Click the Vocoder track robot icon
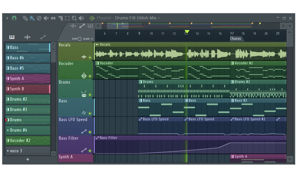This screenshot has width=297, height=178. [x=84, y=75]
